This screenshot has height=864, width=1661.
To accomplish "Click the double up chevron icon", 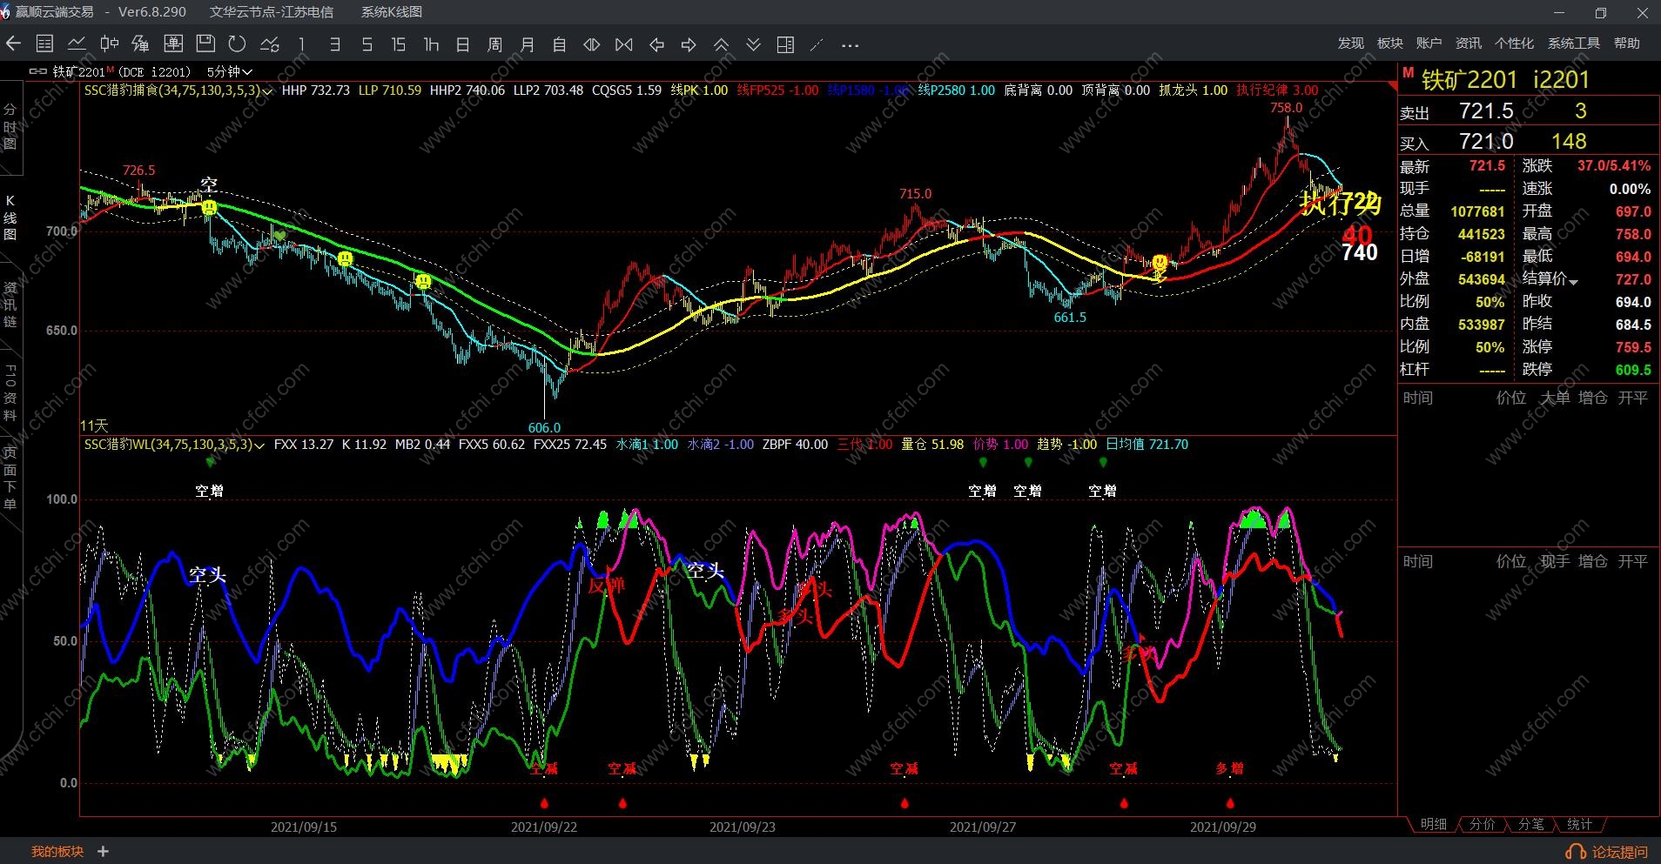I will click(x=721, y=44).
